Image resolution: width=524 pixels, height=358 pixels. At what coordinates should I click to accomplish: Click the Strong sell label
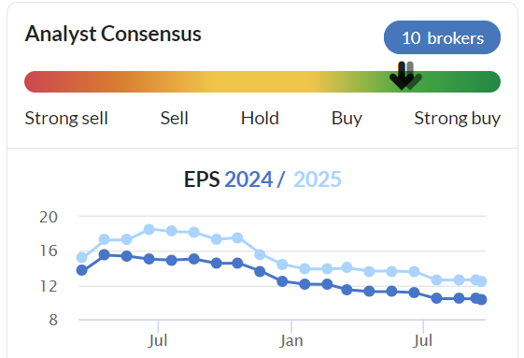pos(66,119)
